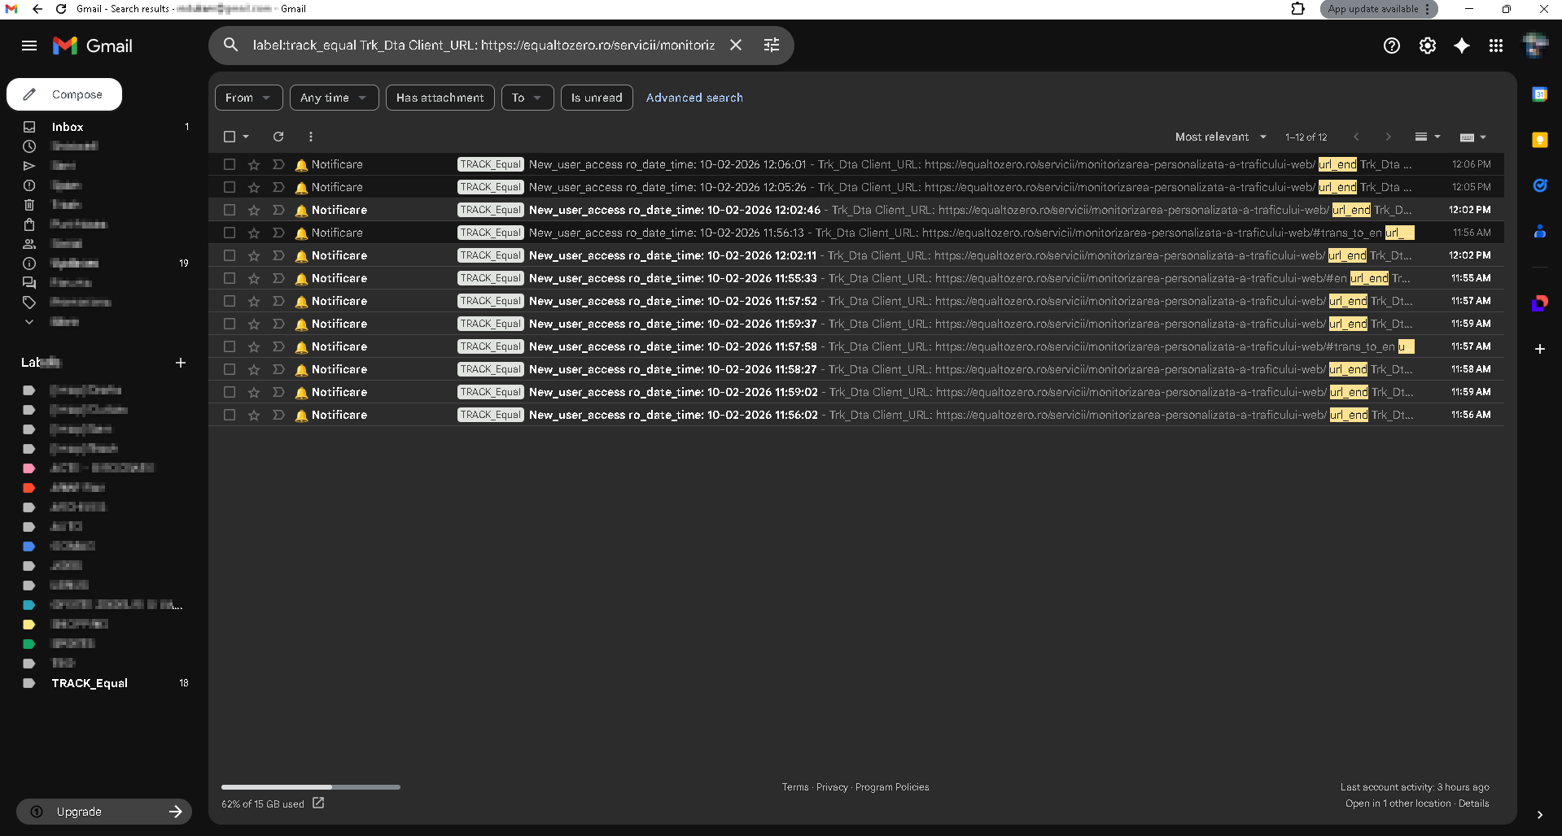Open the Most relevant sort dropdown
The width and height of the screenshot is (1562, 836).
tap(1220, 137)
